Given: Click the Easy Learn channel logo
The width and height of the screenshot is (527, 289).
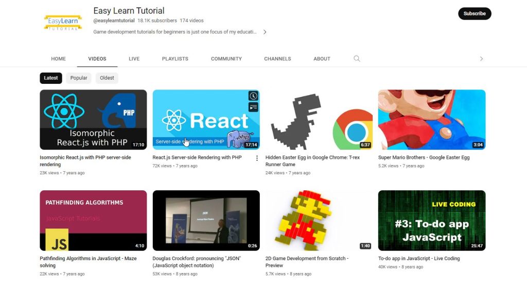Looking at the screenshot, I should [63, 23].
